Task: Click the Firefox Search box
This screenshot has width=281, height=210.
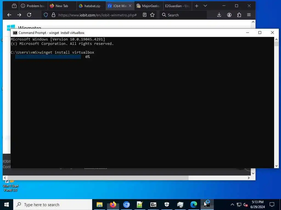Action: pos(183,15)
